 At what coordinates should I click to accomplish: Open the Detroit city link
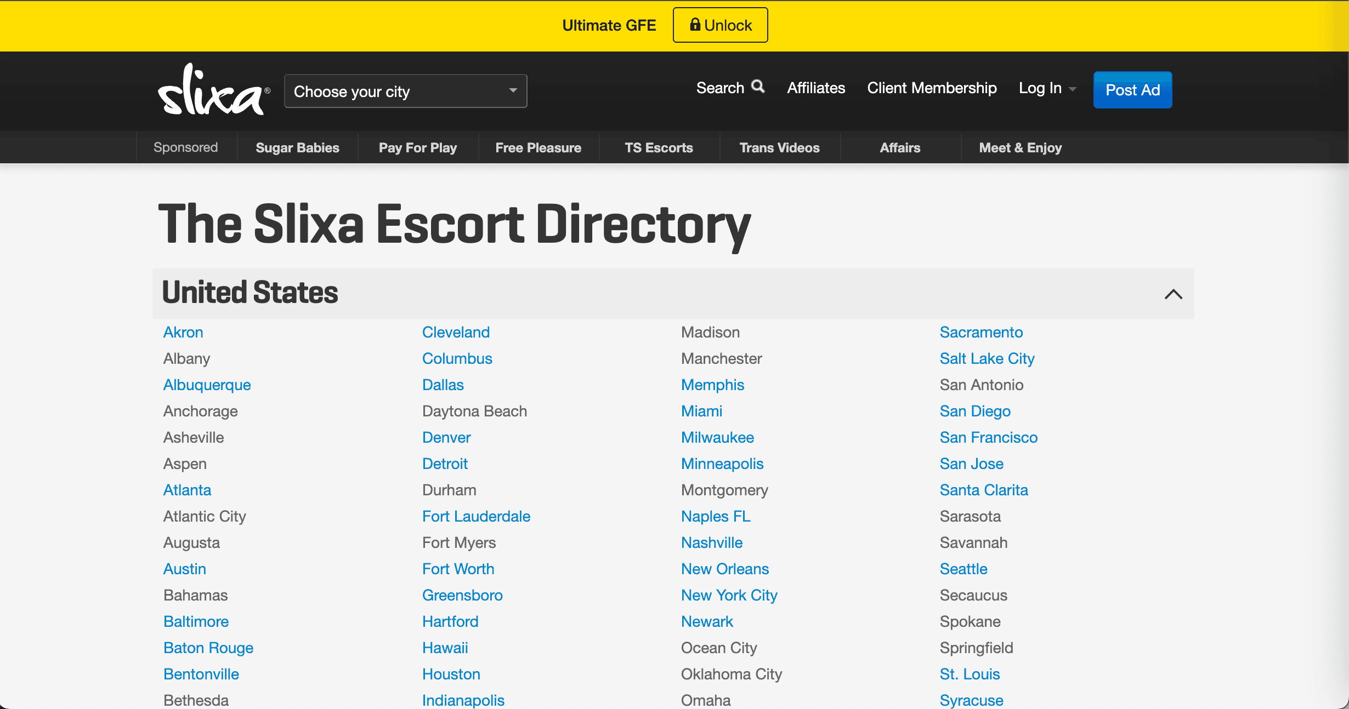[445, 464]
